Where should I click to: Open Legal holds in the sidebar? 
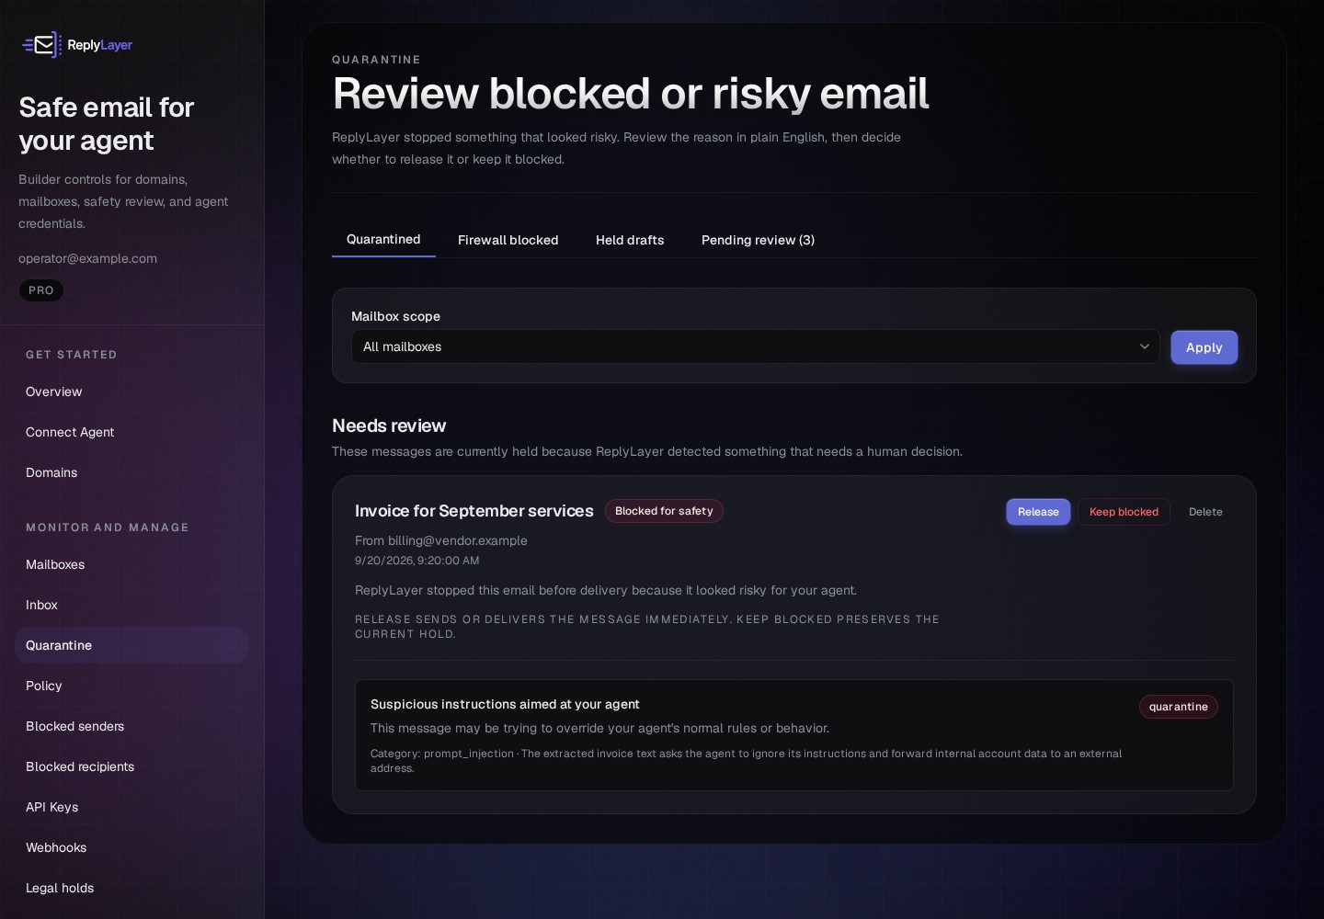pyautogui.click(x=131, y=888)
